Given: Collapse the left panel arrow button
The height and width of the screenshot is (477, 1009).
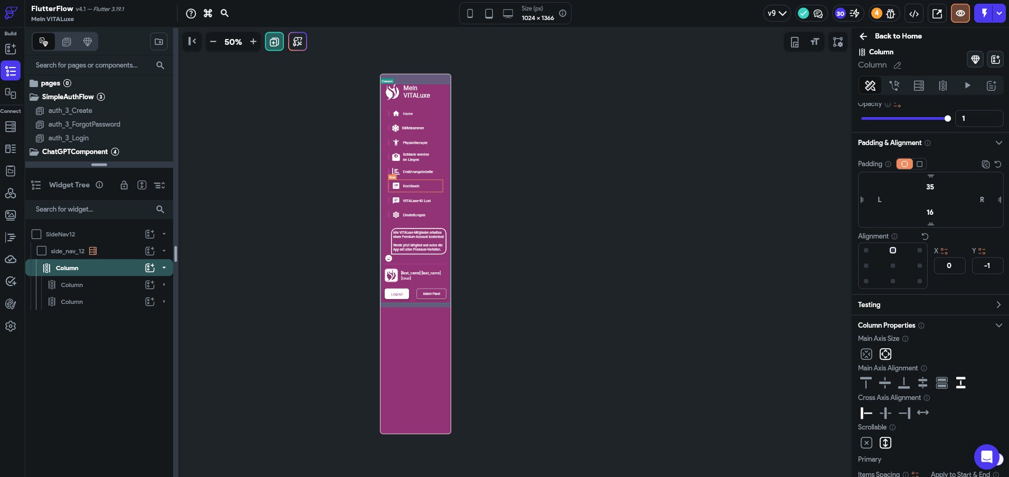Looking at the screenshot, I should tap(192, 41).
